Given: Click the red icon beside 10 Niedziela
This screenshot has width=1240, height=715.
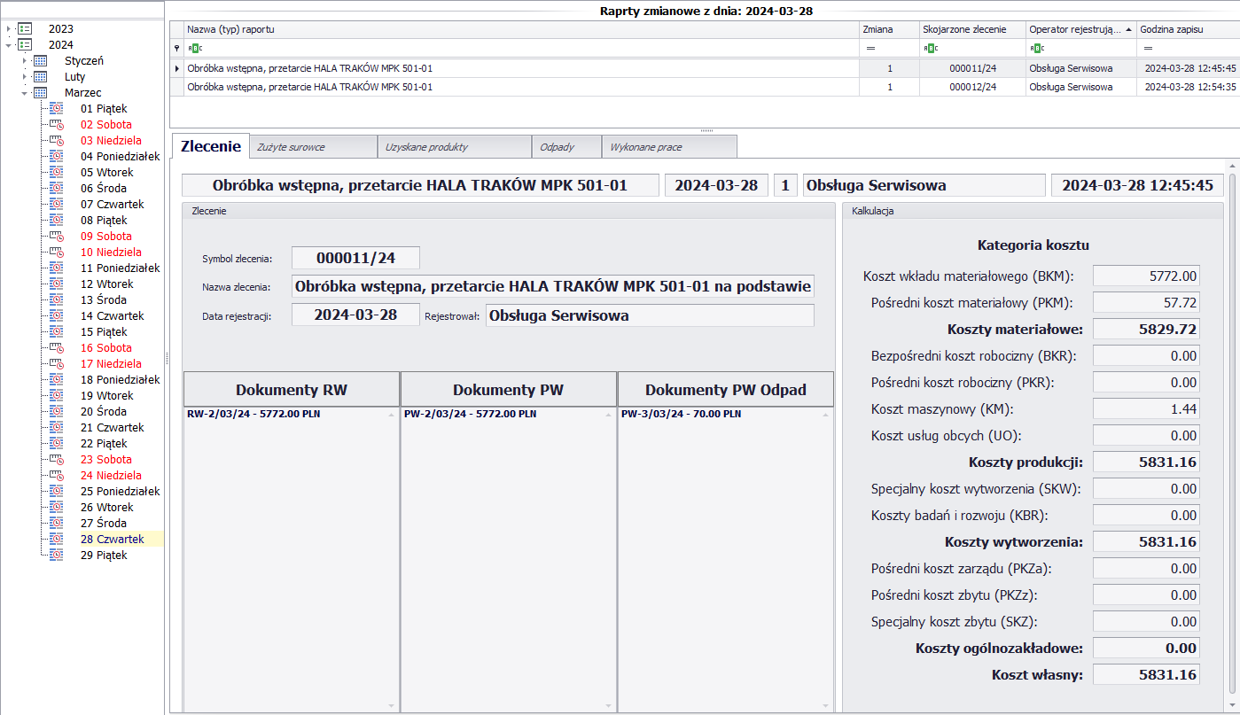Looking at the screenshot, I should coord(57,253).
